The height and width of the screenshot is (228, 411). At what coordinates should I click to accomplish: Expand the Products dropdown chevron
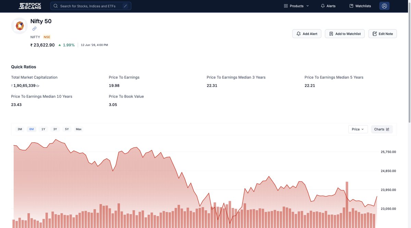click(x=307, y=6)
